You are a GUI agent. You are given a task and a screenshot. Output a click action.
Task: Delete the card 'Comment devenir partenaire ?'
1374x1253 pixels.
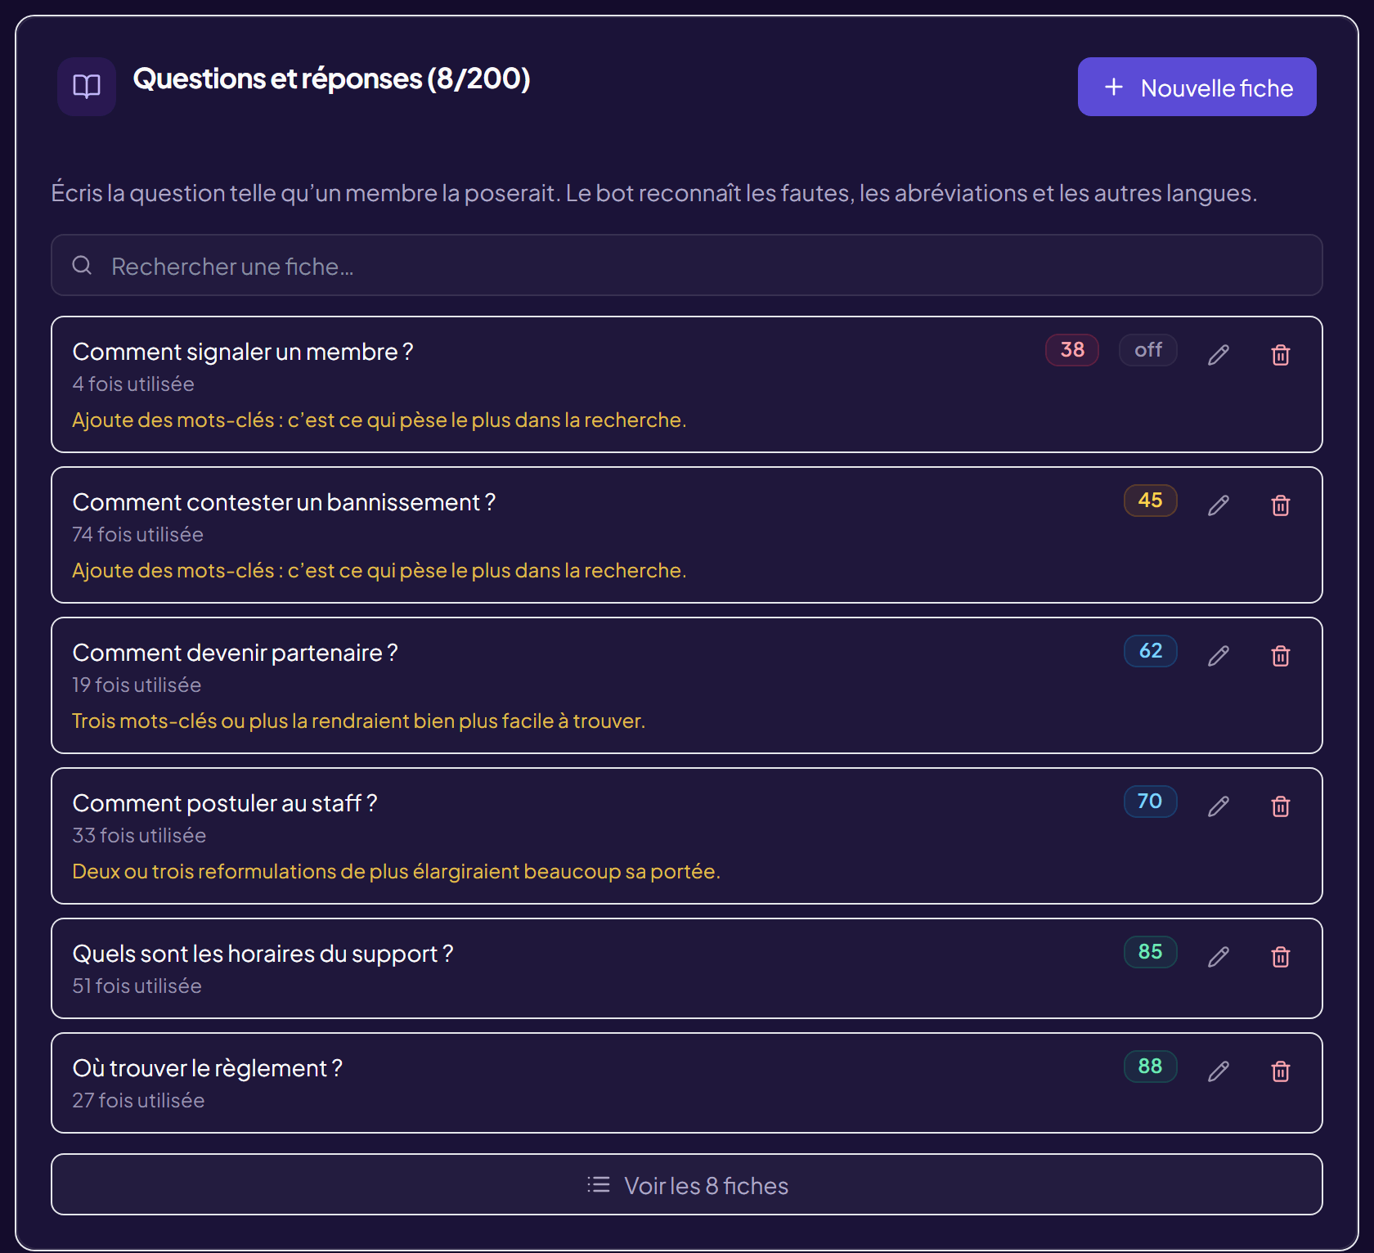[1281, 655]
